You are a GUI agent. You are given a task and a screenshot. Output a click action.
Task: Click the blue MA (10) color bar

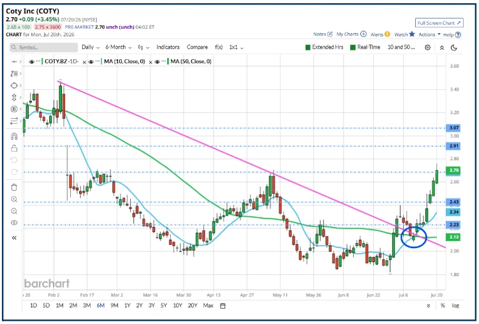pyautogui.click(x=101, y=61)
